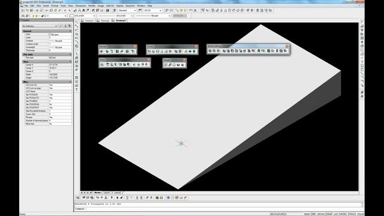Click the Linetype scale value field
This screenshot has width=384, height=216.
pyautogui.click(x=60, y=44)
